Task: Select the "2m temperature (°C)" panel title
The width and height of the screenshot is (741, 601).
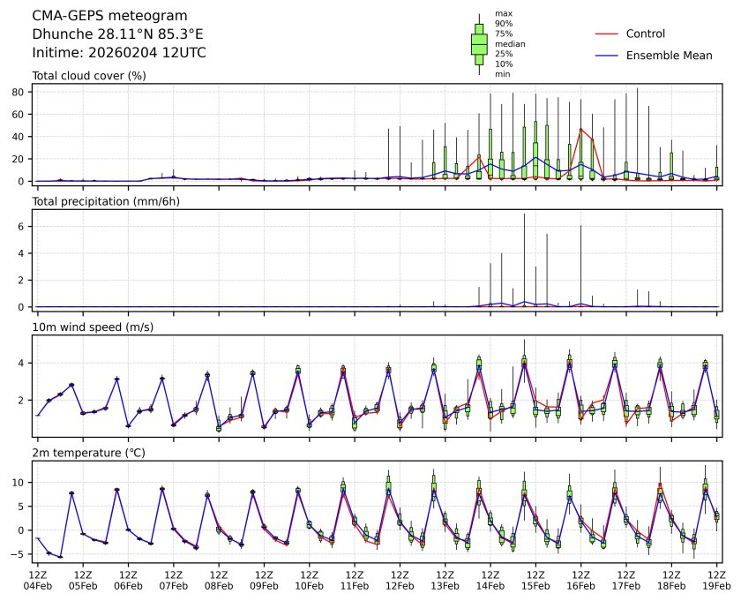Action: click(88, 454)
